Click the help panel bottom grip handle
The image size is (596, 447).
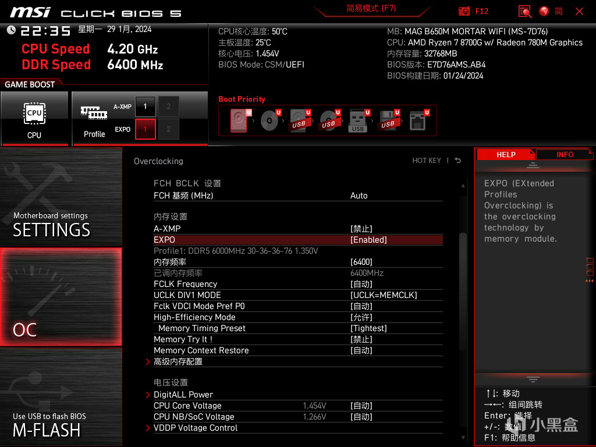pos(533,379)
